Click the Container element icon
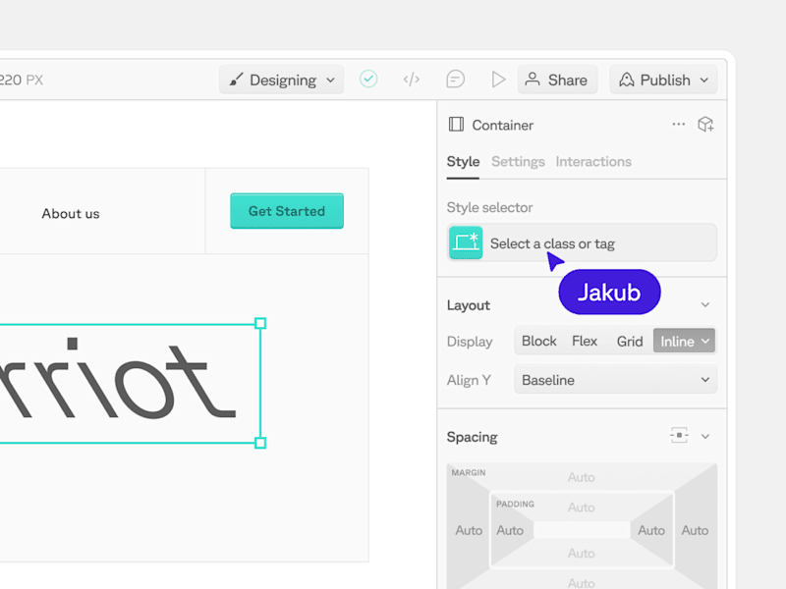 coord(456,125)
